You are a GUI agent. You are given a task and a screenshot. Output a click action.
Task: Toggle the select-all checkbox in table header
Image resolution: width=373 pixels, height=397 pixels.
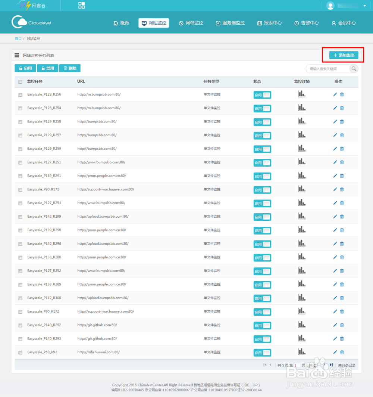(x=20, y=82)
